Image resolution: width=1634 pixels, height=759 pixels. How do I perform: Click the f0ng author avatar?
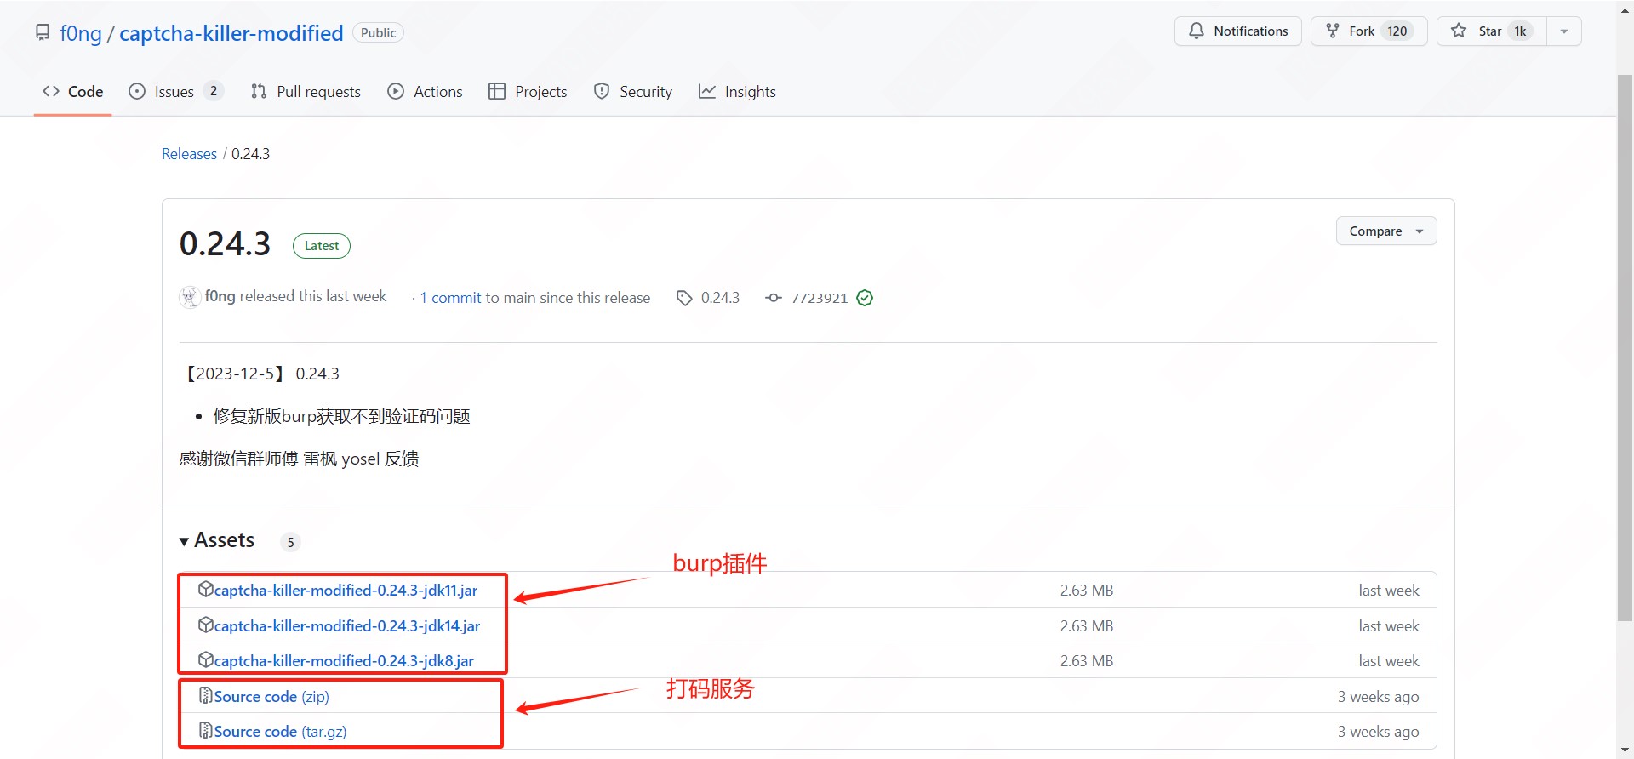[190, 297]
